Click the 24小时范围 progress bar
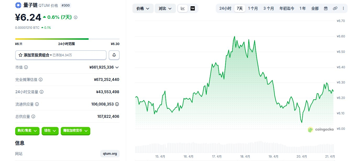The height and width of the screenshot is (161, 356). click(67, 39)
